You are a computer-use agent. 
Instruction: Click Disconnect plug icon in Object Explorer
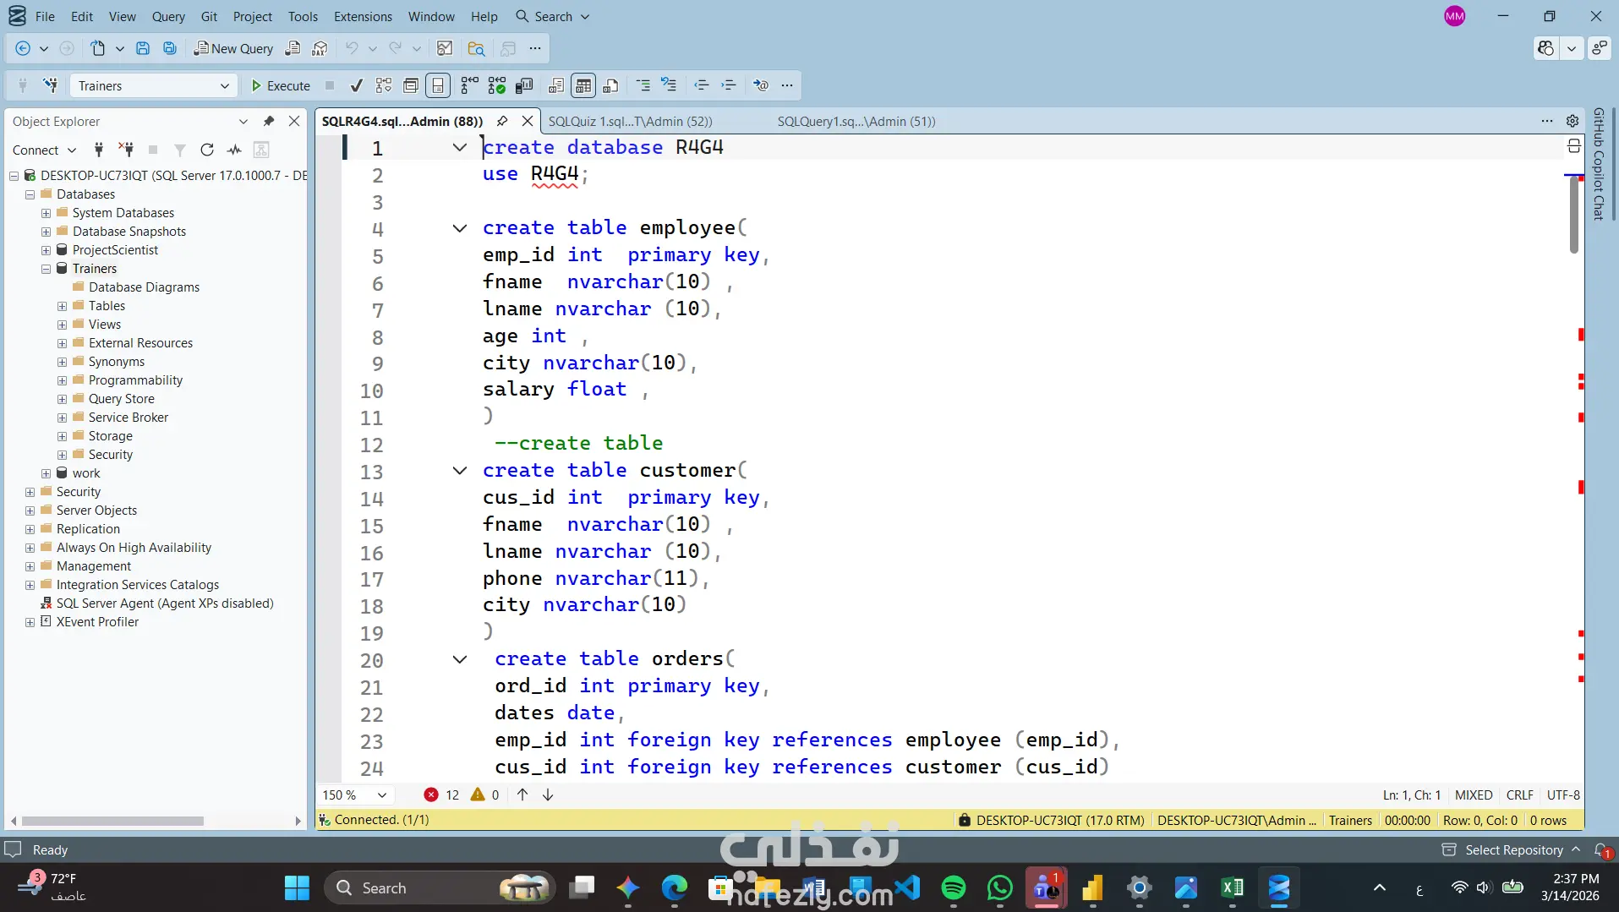(126, 150)
